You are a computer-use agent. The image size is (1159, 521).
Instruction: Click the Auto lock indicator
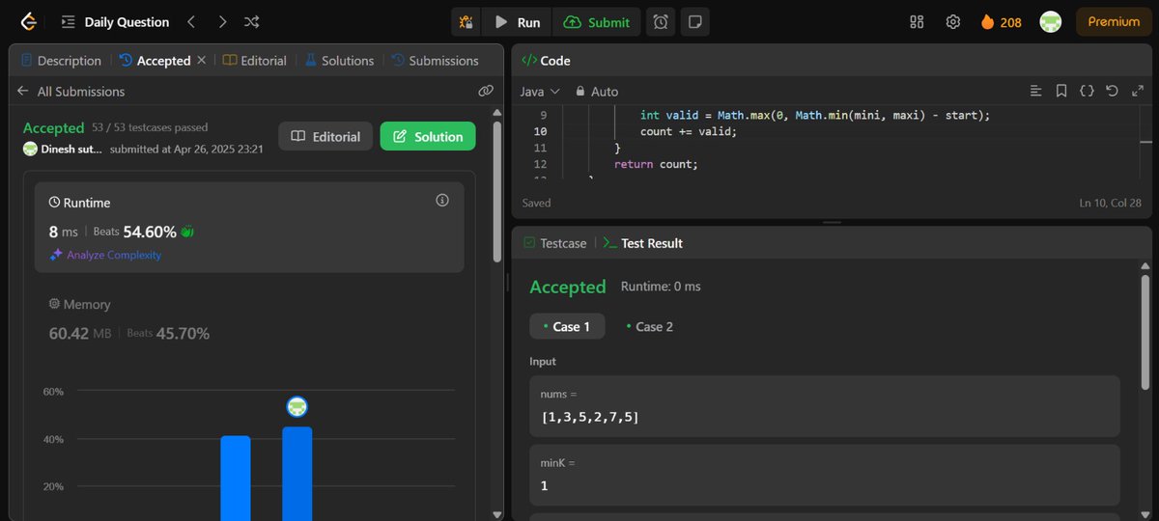596,91
